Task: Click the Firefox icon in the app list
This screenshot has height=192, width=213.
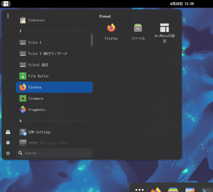Action: (23, 87)
